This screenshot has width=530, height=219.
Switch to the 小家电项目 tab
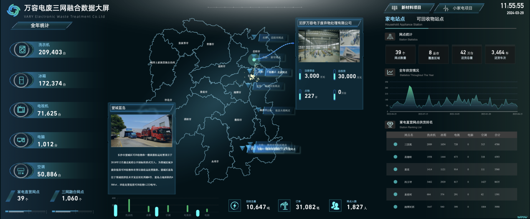click(459, 8)
